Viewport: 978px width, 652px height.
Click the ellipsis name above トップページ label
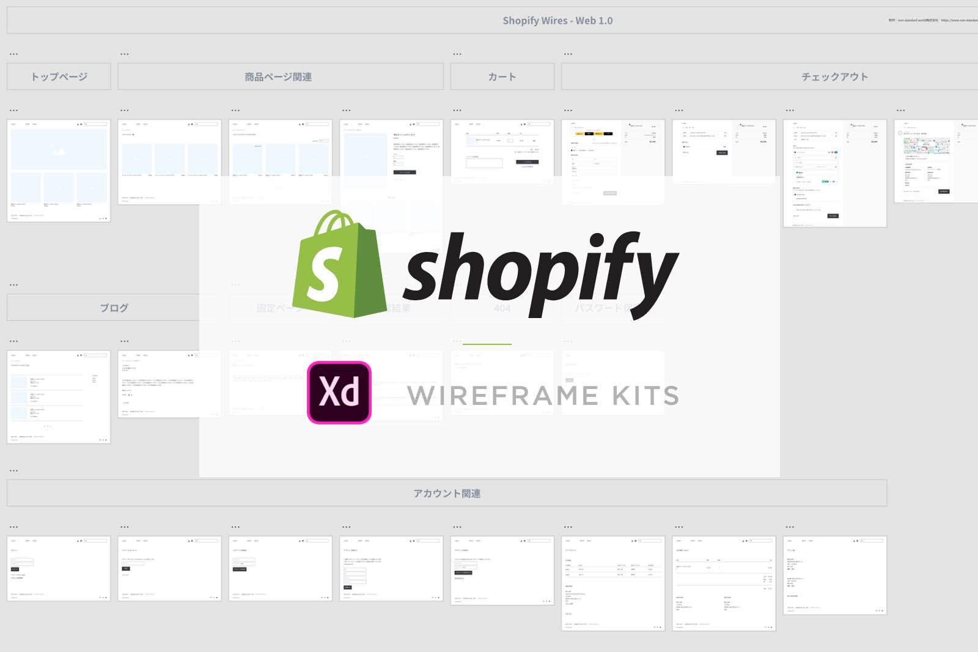[13, 54]
